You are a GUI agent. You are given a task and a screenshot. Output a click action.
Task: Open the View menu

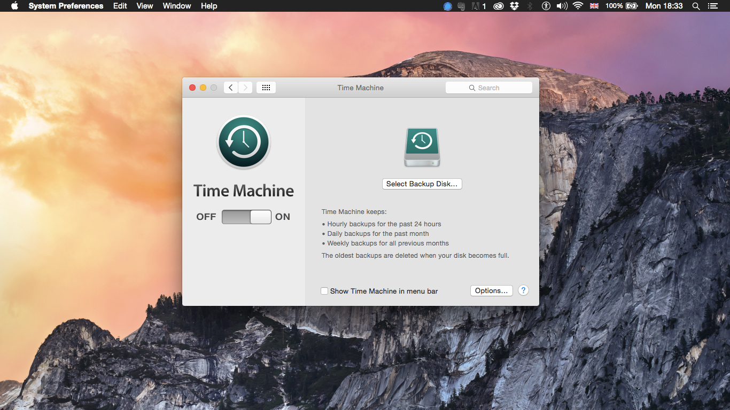[x=145, y=6]
